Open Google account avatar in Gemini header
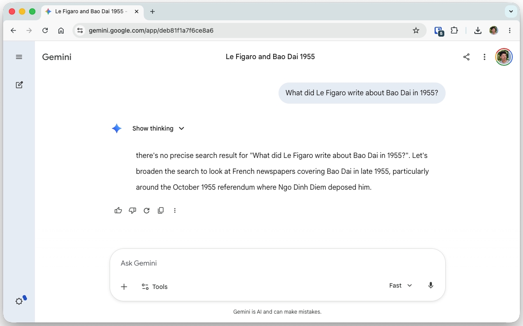The height and width of the screenshot is (326, 523). pos(504,57)
